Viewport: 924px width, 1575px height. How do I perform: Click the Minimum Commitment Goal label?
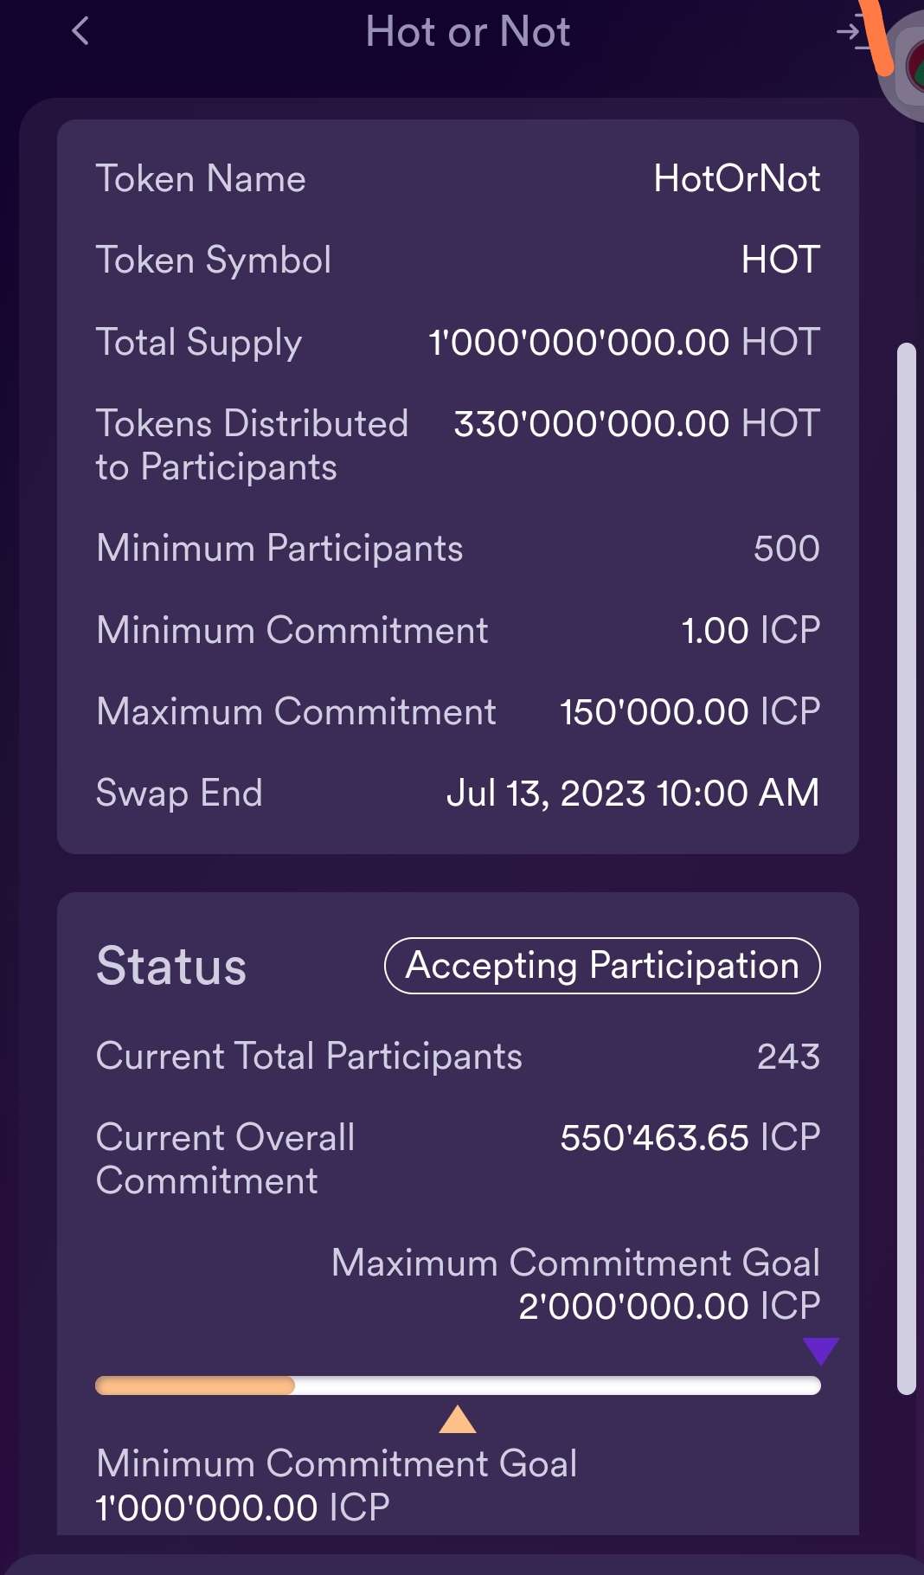[x=337, y=1464]
